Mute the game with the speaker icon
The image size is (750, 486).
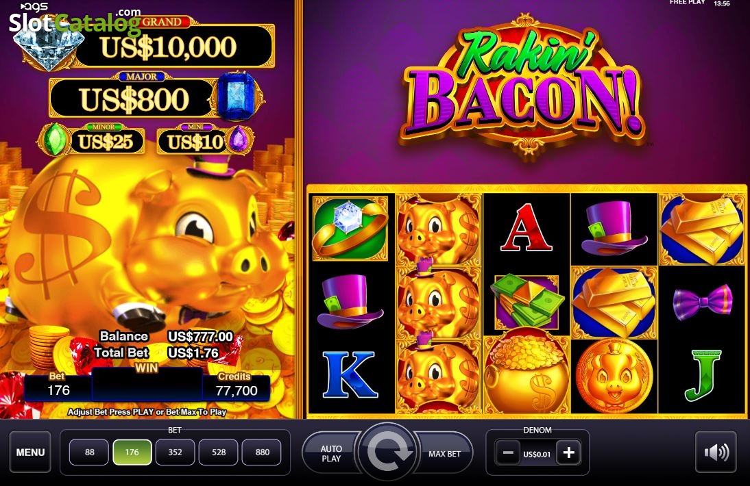tap(716, 452)
